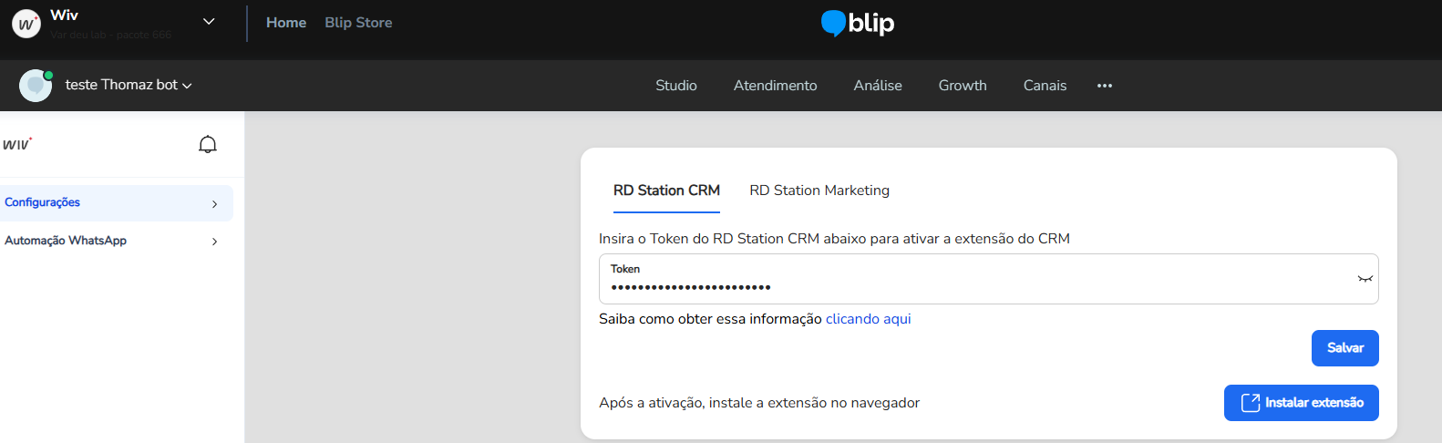Open the Análise menu
Image resolution: width=1442 pixels, height=443 pixels.
[x=878, y=86]
